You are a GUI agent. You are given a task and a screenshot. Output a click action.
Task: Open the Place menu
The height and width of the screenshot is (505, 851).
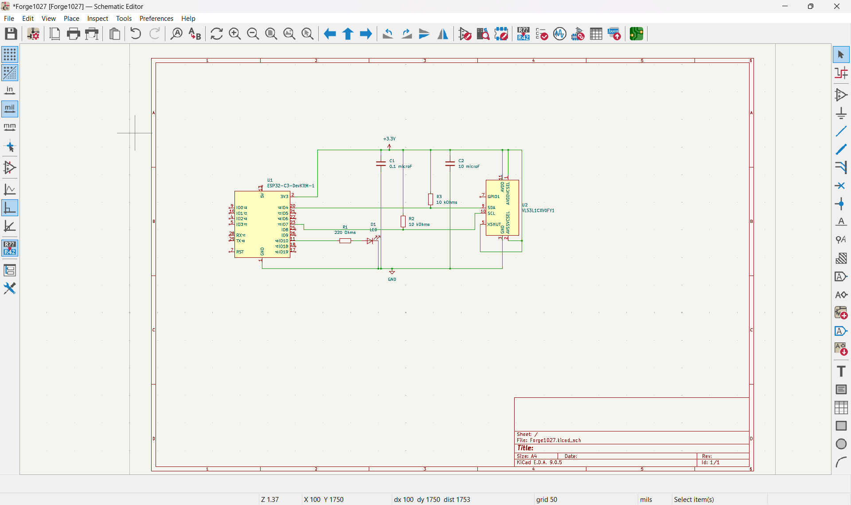coord(71,18)
